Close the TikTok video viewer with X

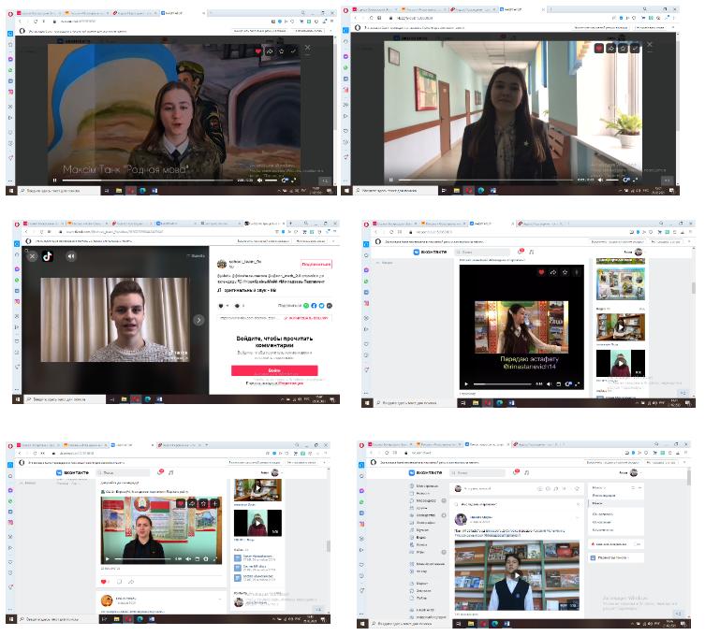coord(32,256)
